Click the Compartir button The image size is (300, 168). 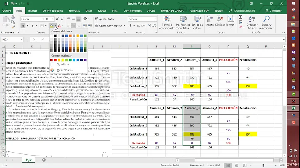point(273,11)
